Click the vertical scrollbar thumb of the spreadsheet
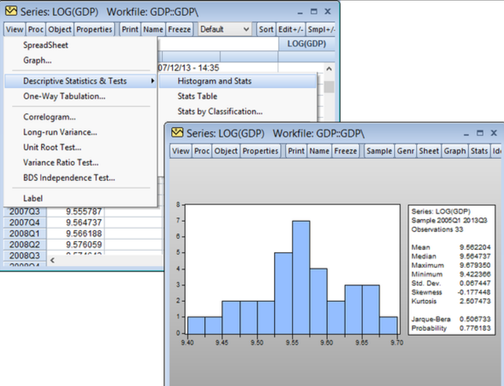 click(329, 87)
